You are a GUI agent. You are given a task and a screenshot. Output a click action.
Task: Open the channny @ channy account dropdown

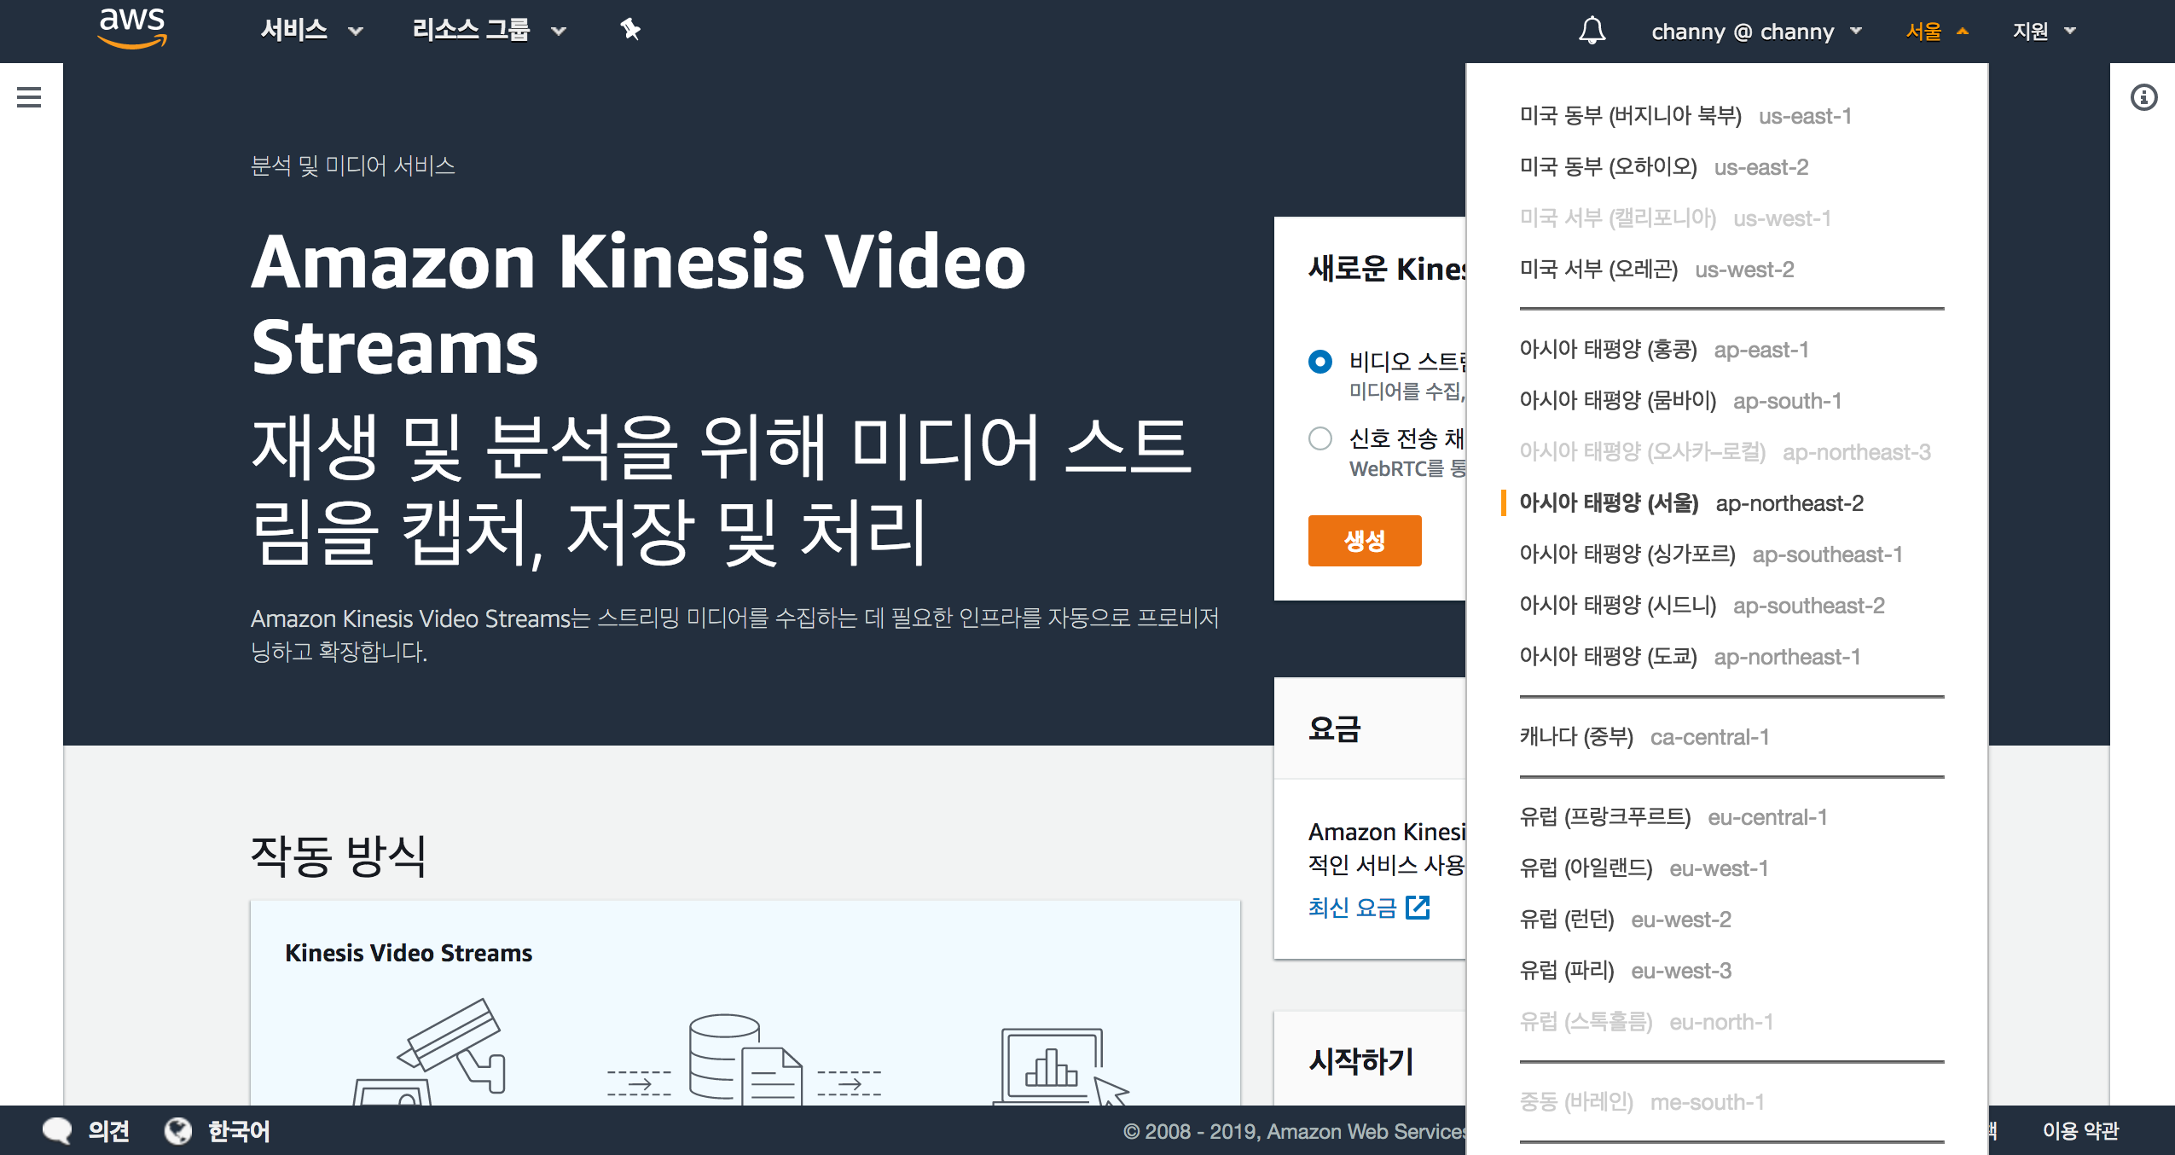point(1755,32)
